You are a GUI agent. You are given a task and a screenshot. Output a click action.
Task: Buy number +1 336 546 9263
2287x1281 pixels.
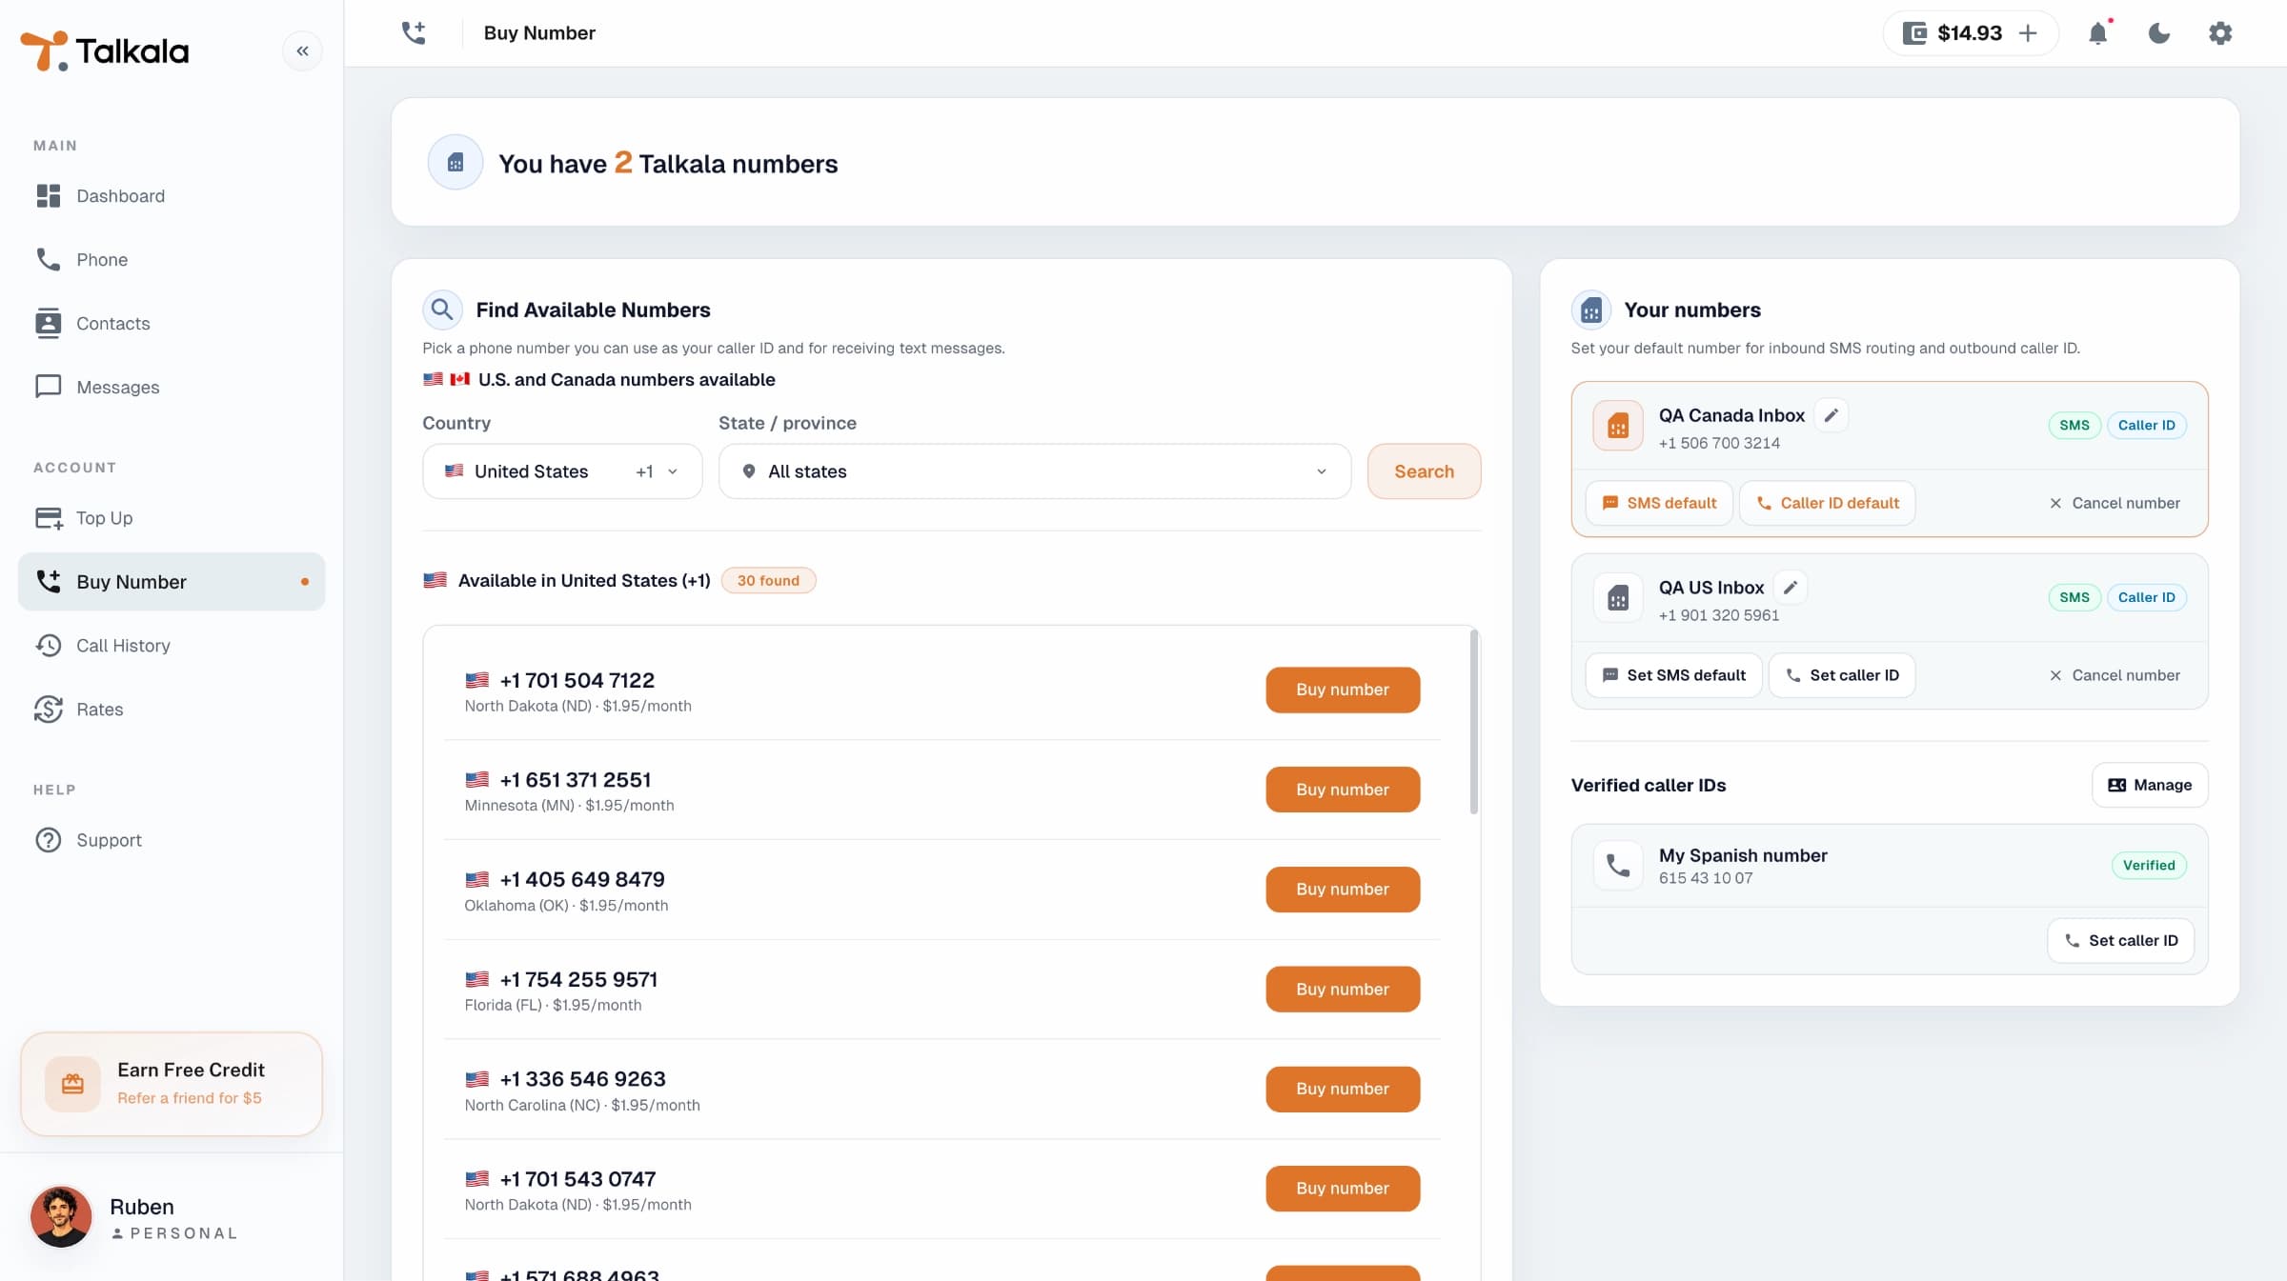point(1343,1089)
